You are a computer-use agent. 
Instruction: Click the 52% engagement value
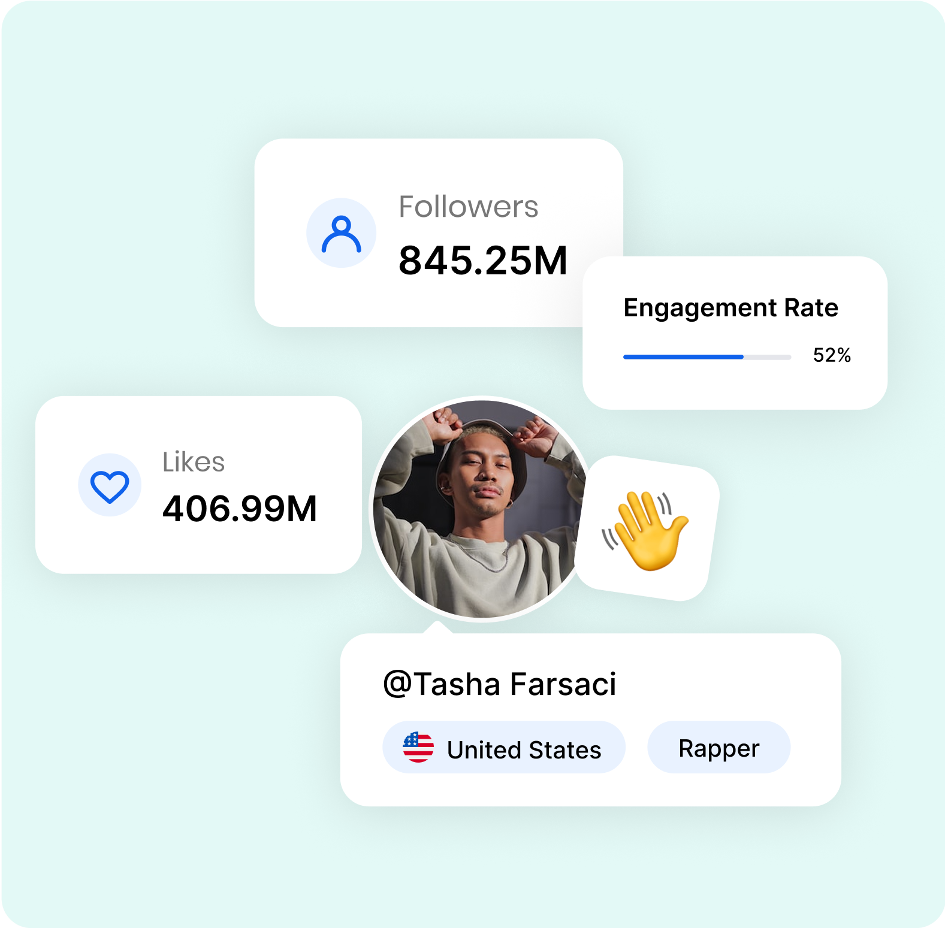(832, 355)
